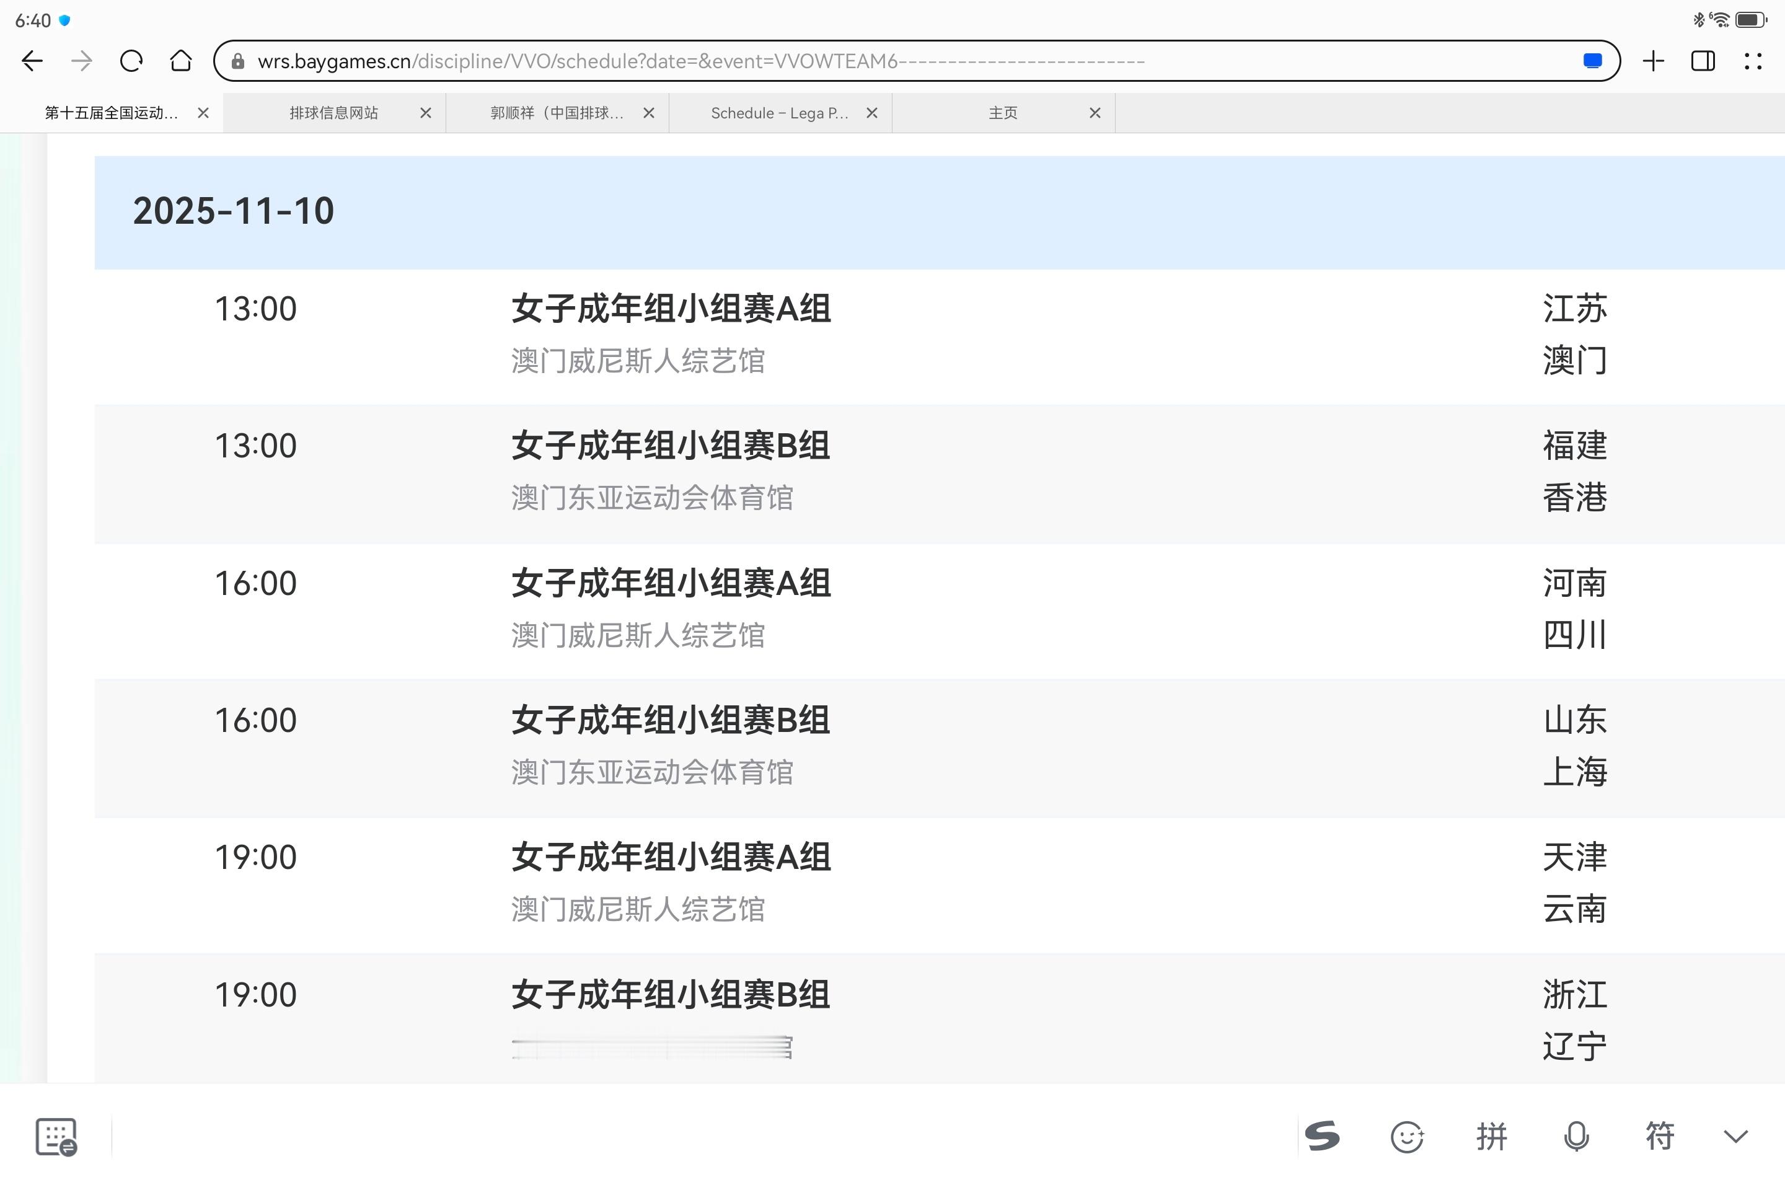Open the 13:00 江苏 vs 澳门 match
The height and width of the screenshot is (1190, 1785).
(x=671, y=334)
